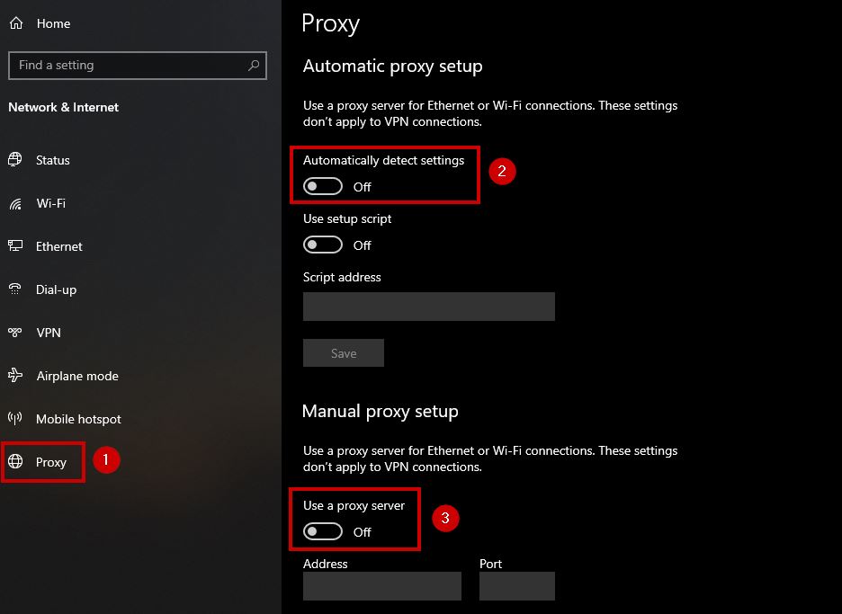Select the Wi-Fi icon in the sidebar
842x614 pixels.
(x=15, y=203)
